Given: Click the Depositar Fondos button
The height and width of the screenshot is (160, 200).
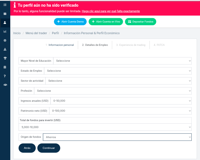Looking at the screenshot, I should [141, 22].
